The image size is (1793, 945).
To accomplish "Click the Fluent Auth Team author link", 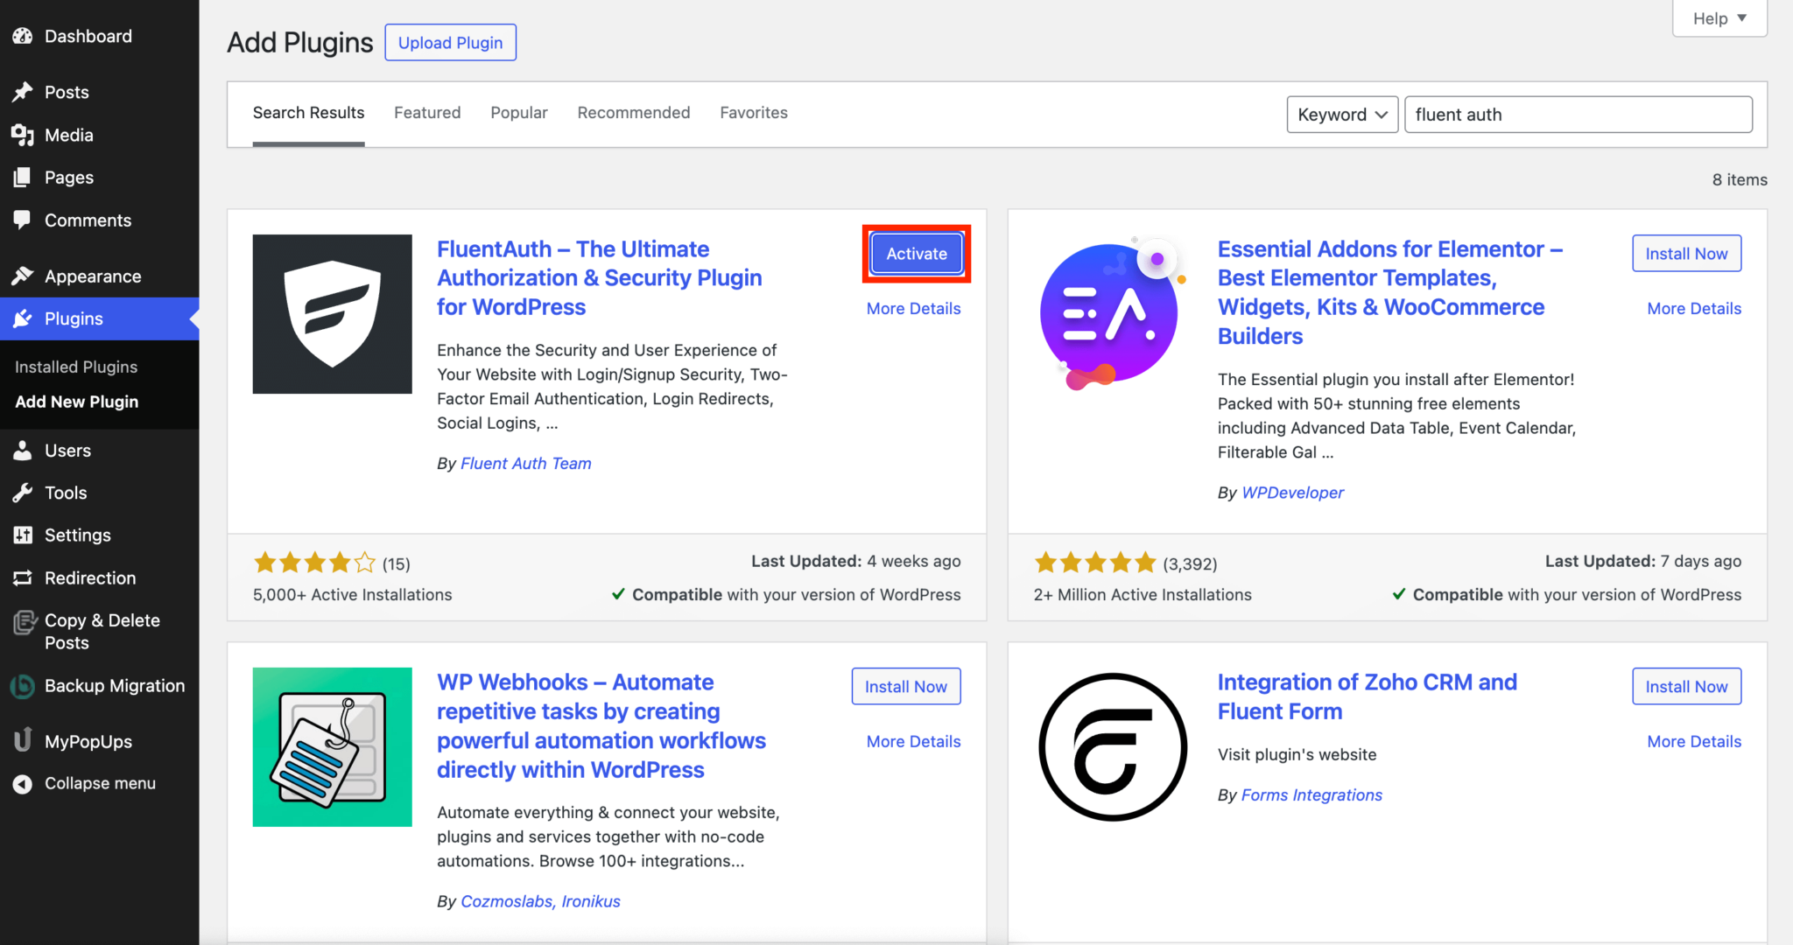I will pyautogui.click(x=525, y=464).
